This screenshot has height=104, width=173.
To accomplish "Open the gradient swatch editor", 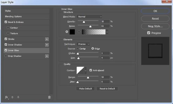I will click(94, 32).
